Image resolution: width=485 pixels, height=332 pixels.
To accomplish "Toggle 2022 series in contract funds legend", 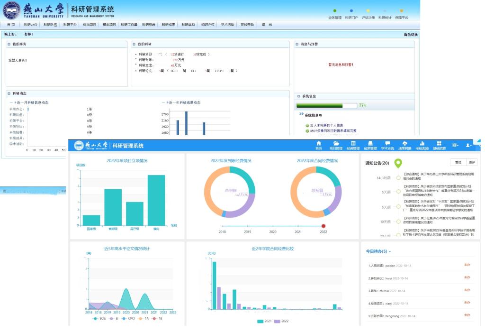I will [281, 321].
